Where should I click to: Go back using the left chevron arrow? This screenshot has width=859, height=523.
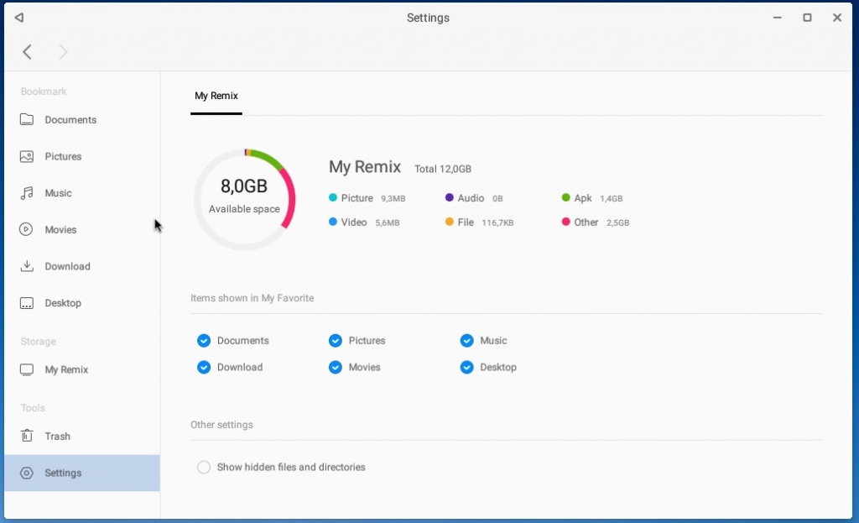coord(27,52)
